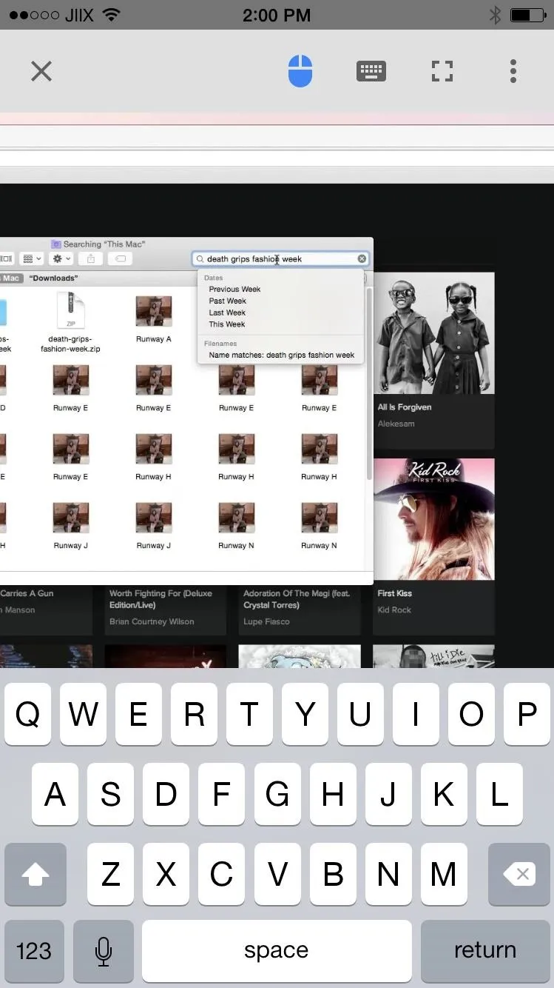The width and height of the screenshot is (554, 988).
Task: Open the Lupe Fiasco artist link
Action: point(266,621)
